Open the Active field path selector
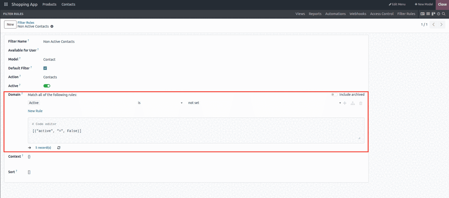 coord(34,103)
